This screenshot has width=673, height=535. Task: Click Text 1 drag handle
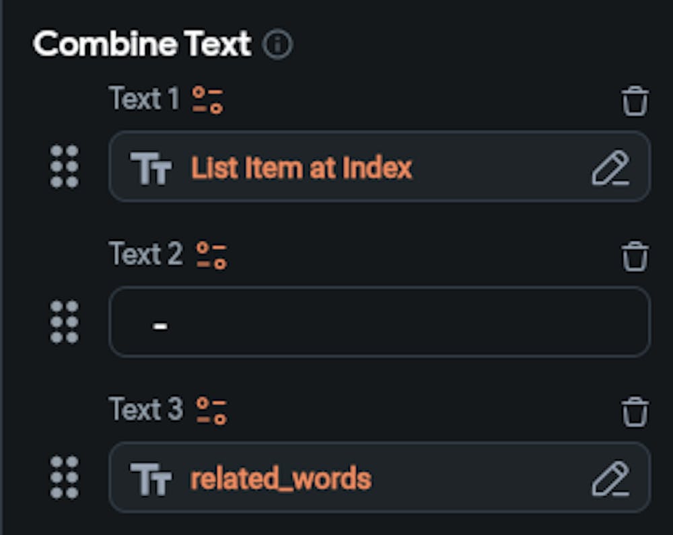point(65,166)
